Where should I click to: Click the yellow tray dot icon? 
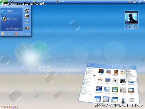coord(130,2)
